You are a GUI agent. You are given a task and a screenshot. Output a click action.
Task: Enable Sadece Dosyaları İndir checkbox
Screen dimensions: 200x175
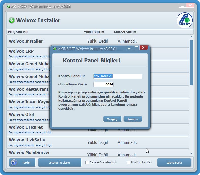[x=87, y=163]
